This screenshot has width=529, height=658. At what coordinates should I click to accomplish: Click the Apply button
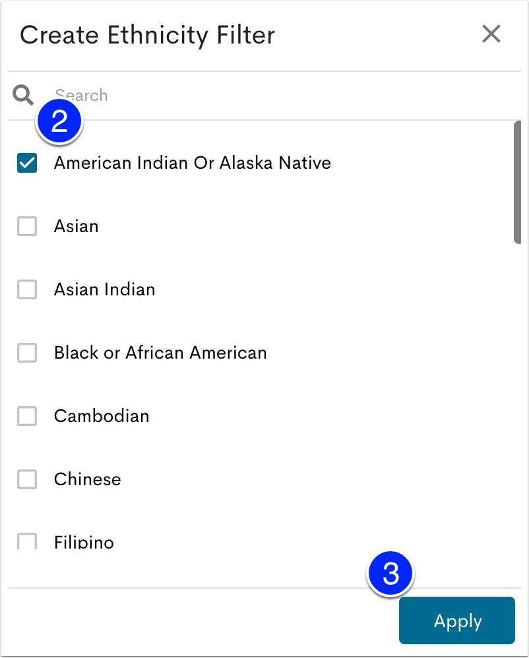(x=457, y=620)
